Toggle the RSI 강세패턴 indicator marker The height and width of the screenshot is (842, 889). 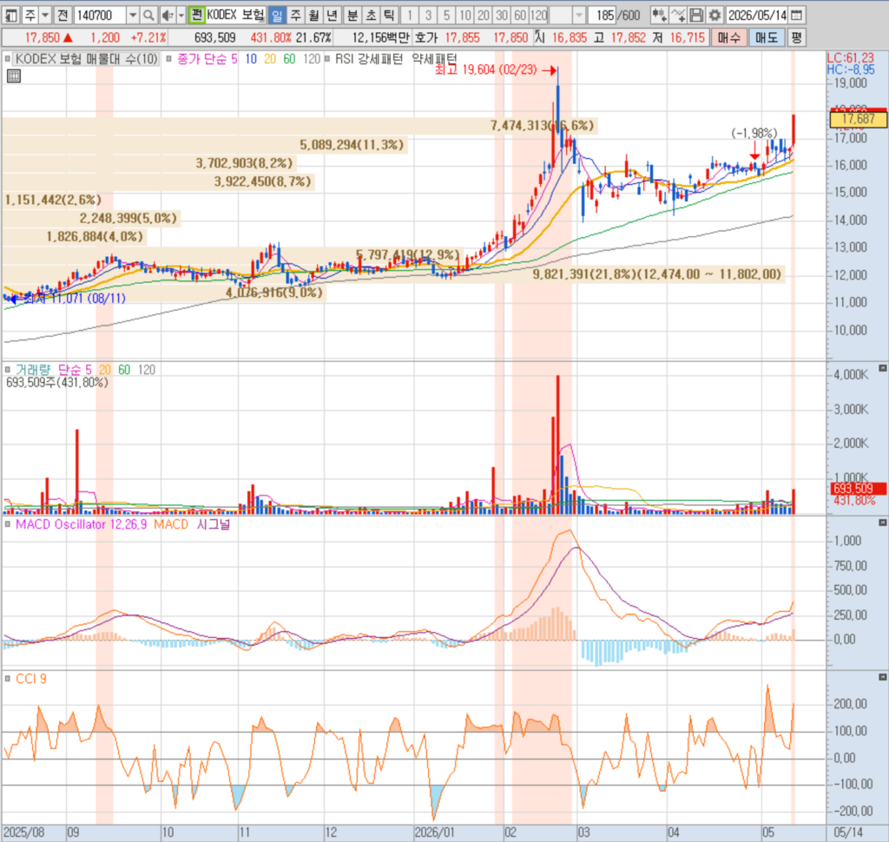coord(327,58)
